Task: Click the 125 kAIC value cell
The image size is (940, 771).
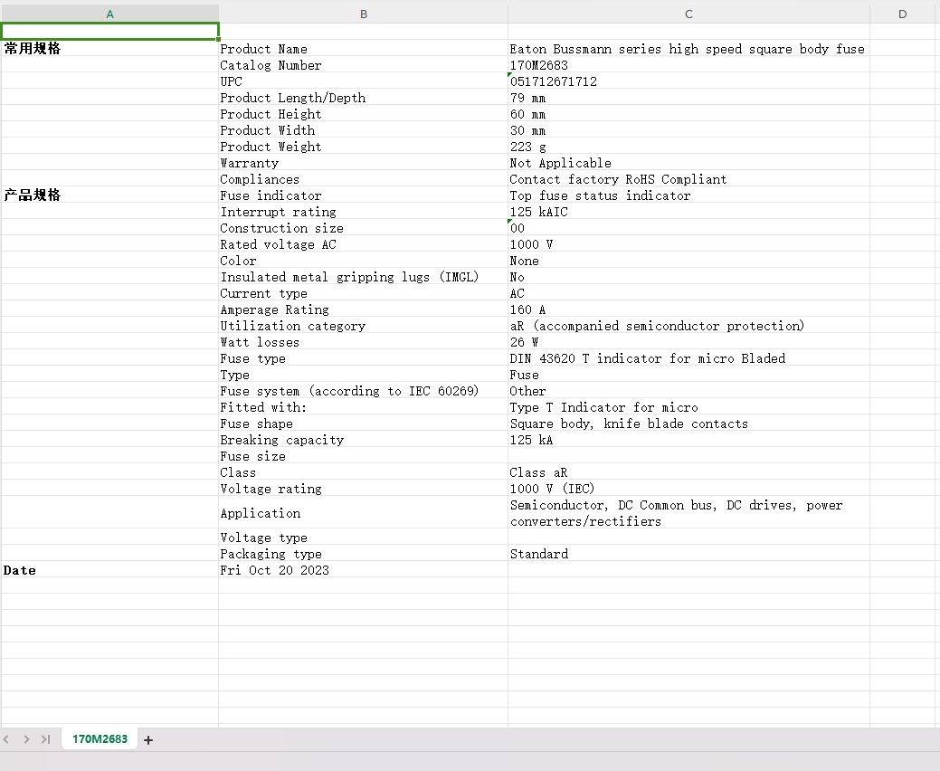Action: pyautogui.click(x=688, y=211)
